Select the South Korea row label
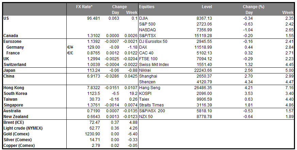 [15, 93]
